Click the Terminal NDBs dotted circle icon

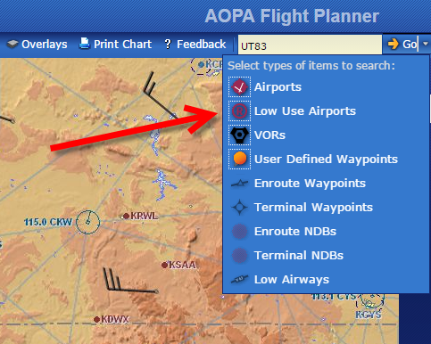pos(239,256)
